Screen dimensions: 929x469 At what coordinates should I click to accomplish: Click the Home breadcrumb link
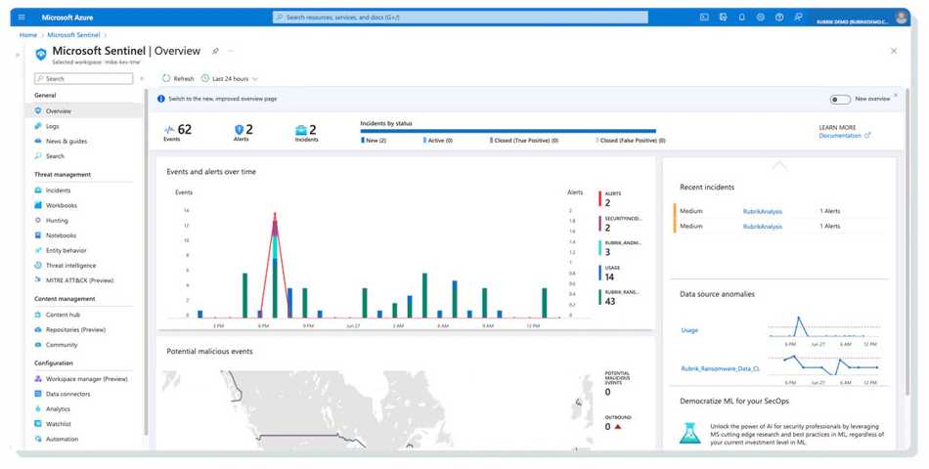coord(27,35)
